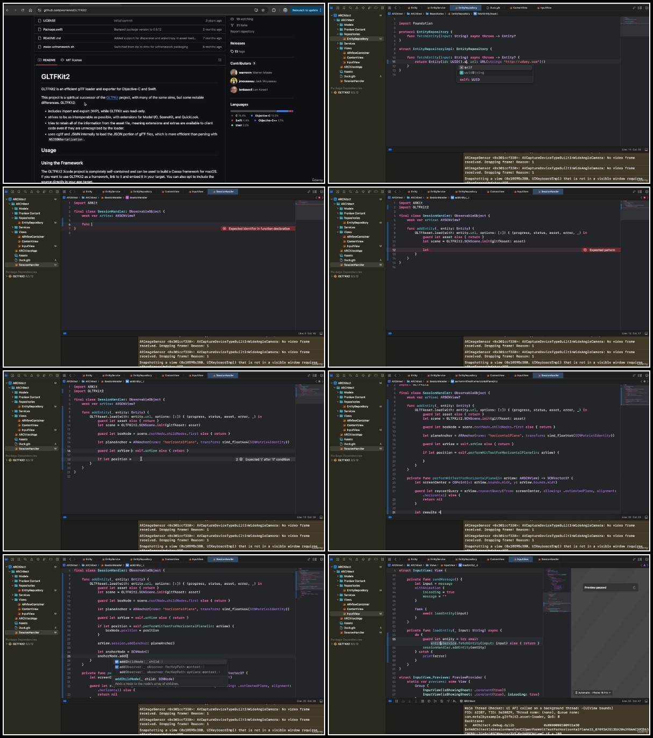Open Package.swift in the GitHub file list
The height and width of the screenshot is (738, 653).
tap(53, 29)
